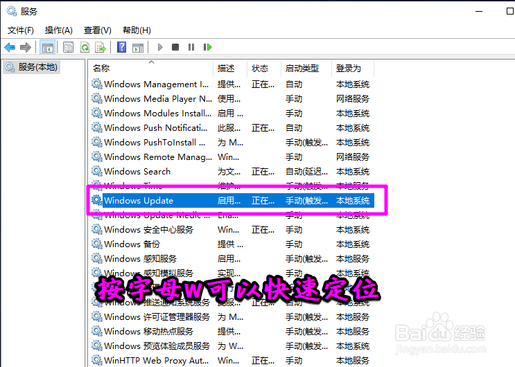Go back with the blue left arrow
The width and height of the screenshot is (515, 367).
point(10,47)
